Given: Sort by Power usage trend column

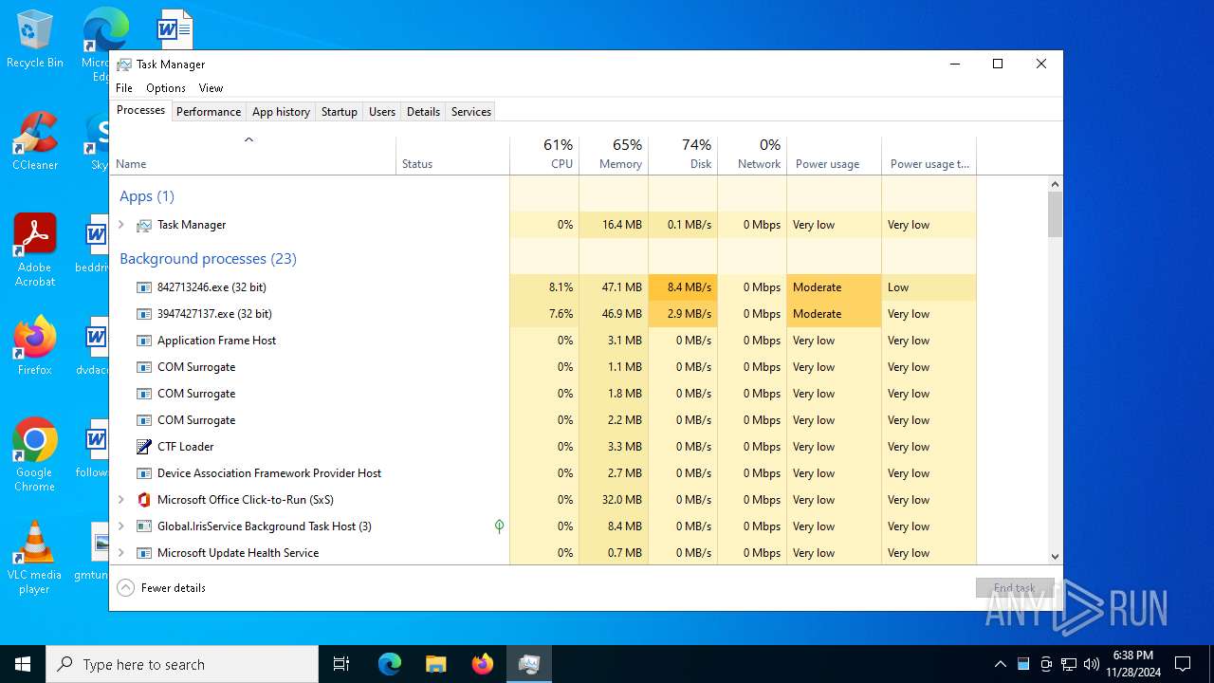Looking at the screenshot, I should pyautogui.click(x=929, y=156).
